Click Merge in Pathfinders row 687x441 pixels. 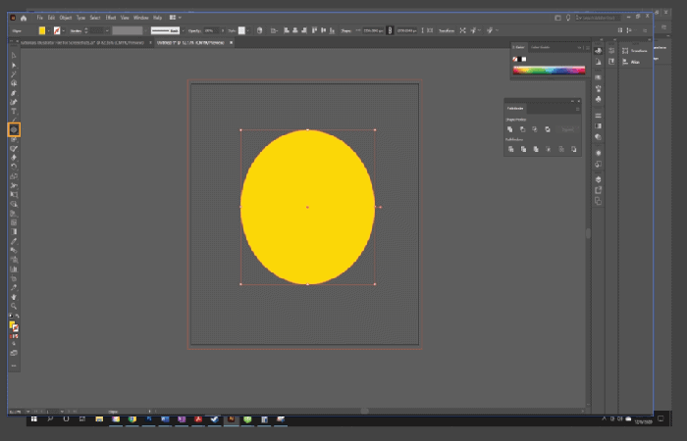coord(536,149)
